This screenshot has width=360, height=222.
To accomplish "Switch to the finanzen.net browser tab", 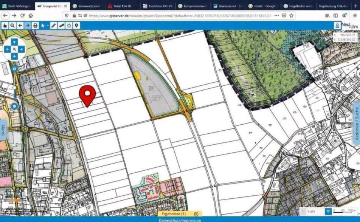I will (x=228, y=6).
